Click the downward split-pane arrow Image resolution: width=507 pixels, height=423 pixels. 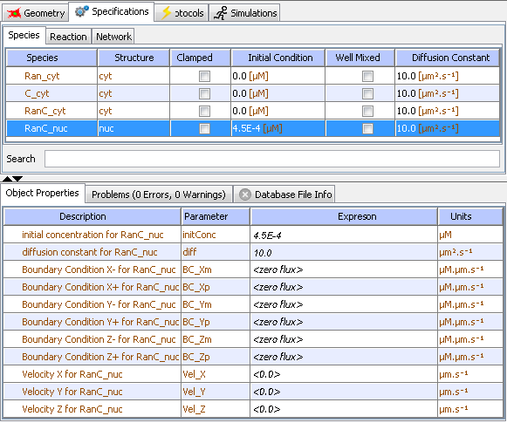pyautogui.click(x=17, y=179)
